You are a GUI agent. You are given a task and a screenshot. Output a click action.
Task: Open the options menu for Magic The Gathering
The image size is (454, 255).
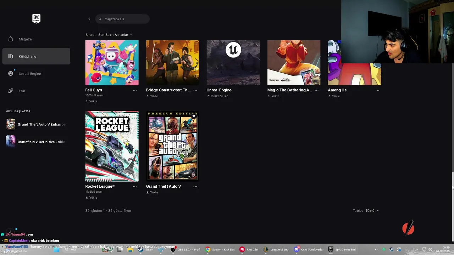click(317, 90)
